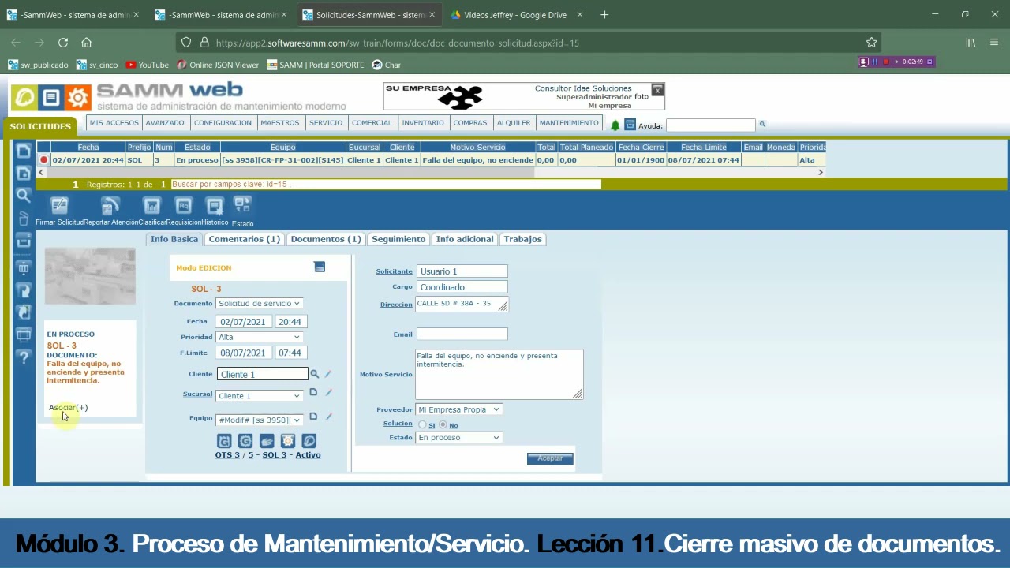Click the Aceptar button

[550, 458]
